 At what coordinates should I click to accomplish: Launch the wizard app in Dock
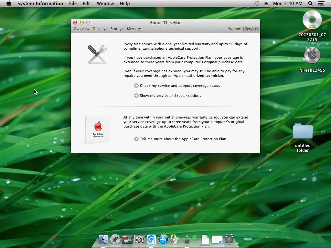click(x=175, y=239)
